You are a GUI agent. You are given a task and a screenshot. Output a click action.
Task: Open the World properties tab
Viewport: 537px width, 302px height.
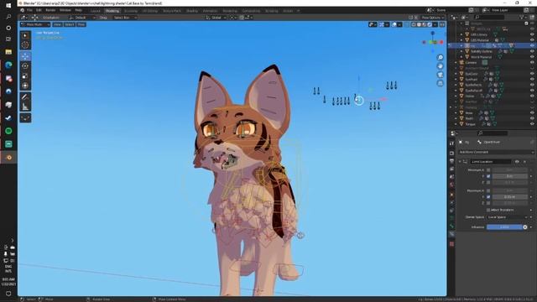pos(451,185)
